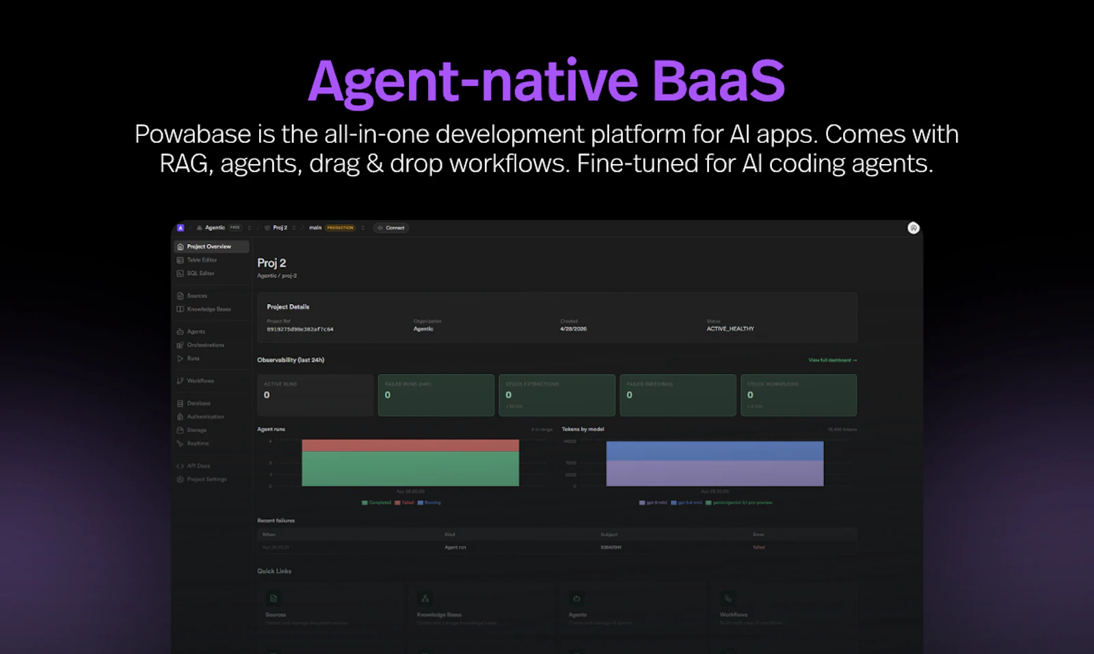Go to Orchestrations in the sidebar
The height and width of the screenshot is (654, 1094).
212,345
